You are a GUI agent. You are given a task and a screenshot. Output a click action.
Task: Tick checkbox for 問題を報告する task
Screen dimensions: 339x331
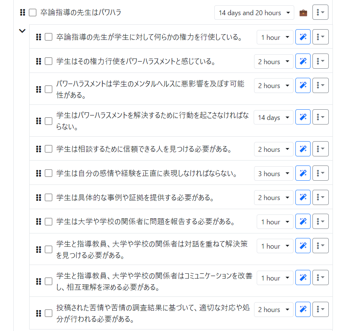click(49, 221)
